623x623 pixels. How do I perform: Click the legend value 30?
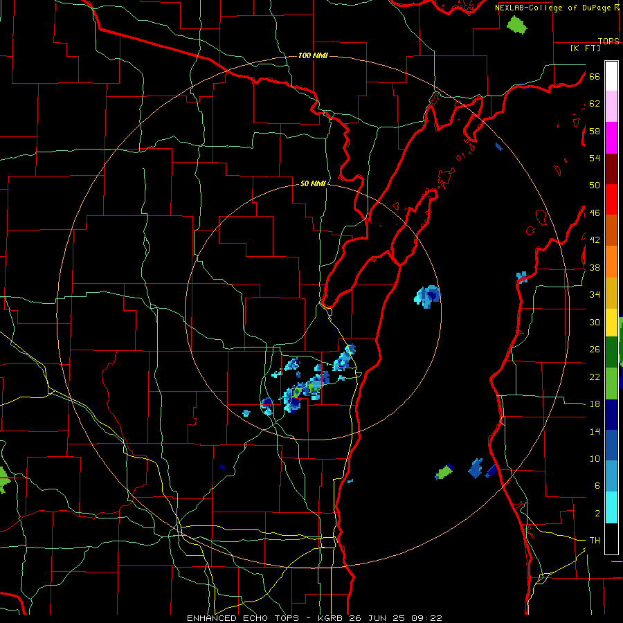(x=595, y=322)
